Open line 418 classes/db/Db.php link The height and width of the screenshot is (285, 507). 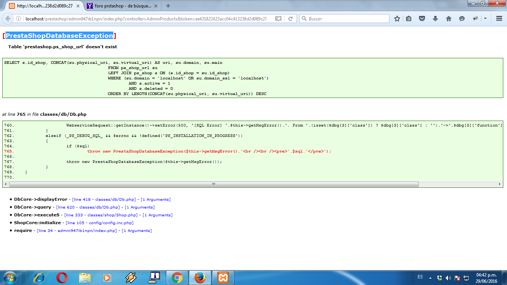[104, 200]
